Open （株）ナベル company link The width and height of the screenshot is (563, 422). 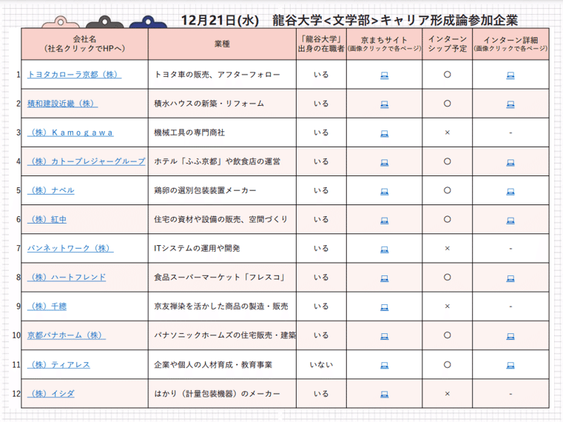point(50,190)
